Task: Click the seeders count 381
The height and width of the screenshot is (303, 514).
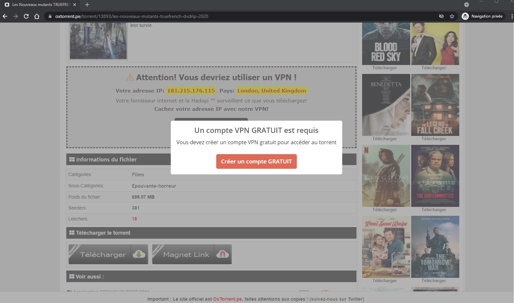Action: (136, 208)
